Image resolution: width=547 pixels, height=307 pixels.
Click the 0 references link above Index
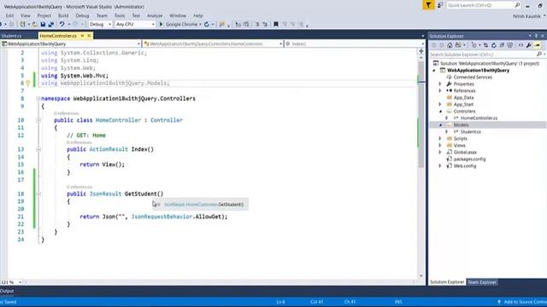click(x=79, y=142)
